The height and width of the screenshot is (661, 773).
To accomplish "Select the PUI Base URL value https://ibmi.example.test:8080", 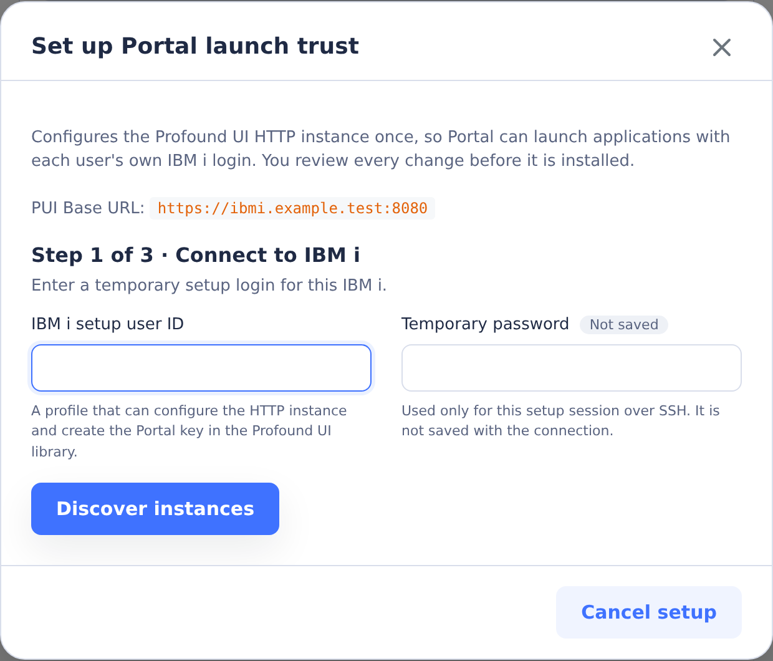I will (x=292, y=208).
